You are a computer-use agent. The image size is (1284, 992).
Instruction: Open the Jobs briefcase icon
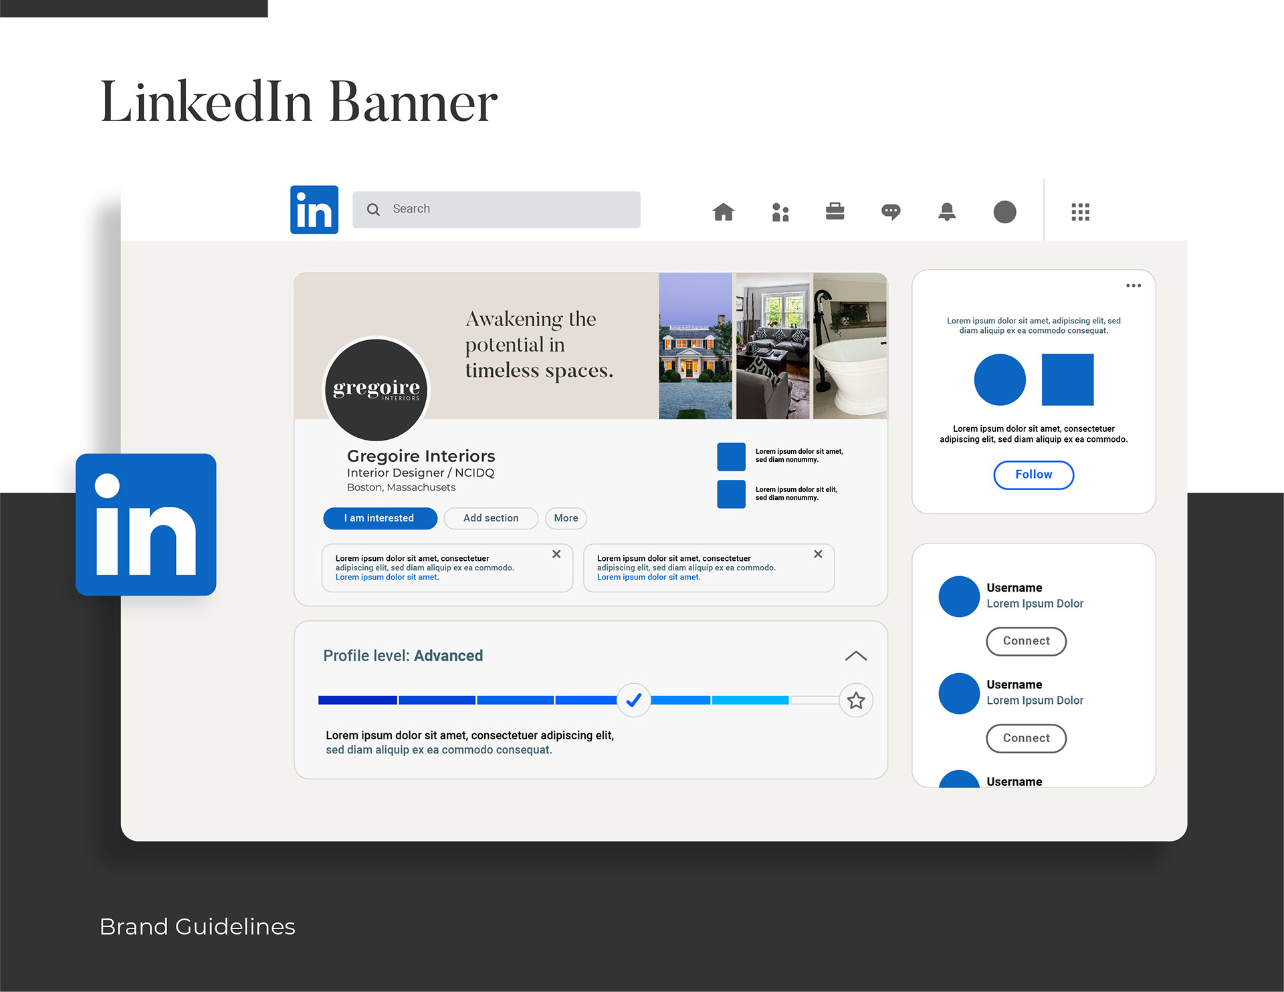click(835, 212)
